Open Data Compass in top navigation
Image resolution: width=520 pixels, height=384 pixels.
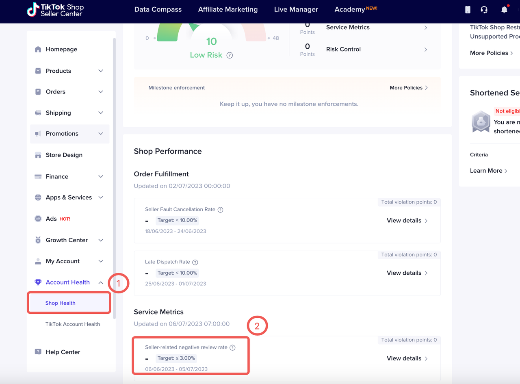tap(158, 9)
